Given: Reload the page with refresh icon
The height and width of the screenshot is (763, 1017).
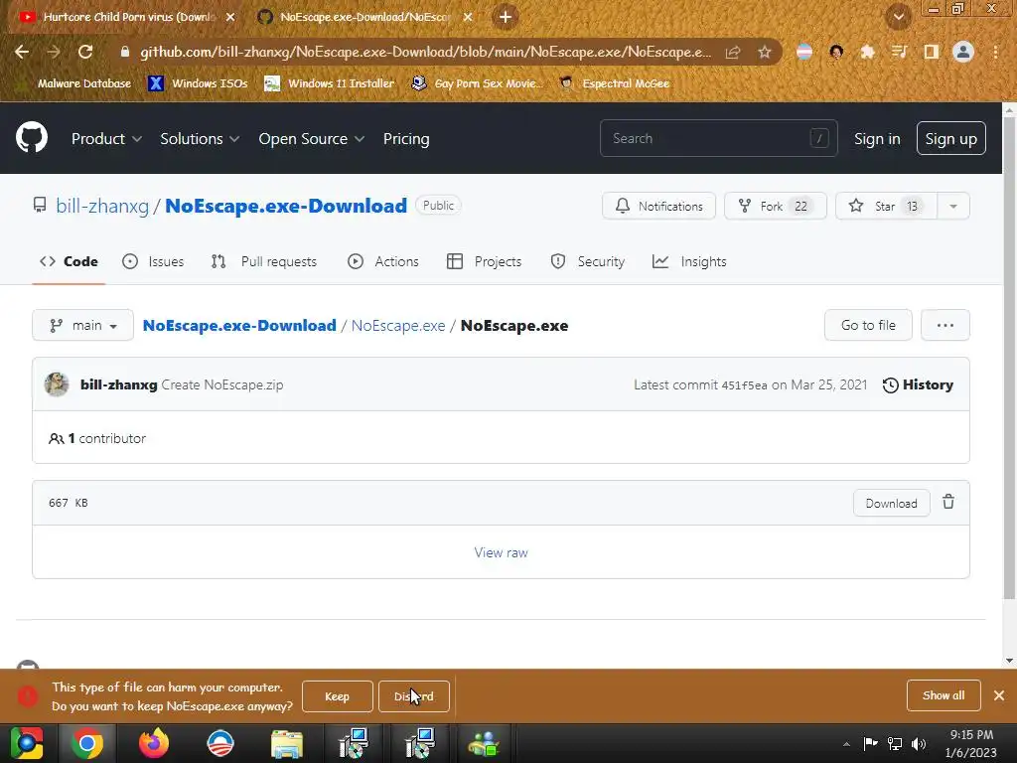Looking at the screenshot, I should click(x=85, y=52).
